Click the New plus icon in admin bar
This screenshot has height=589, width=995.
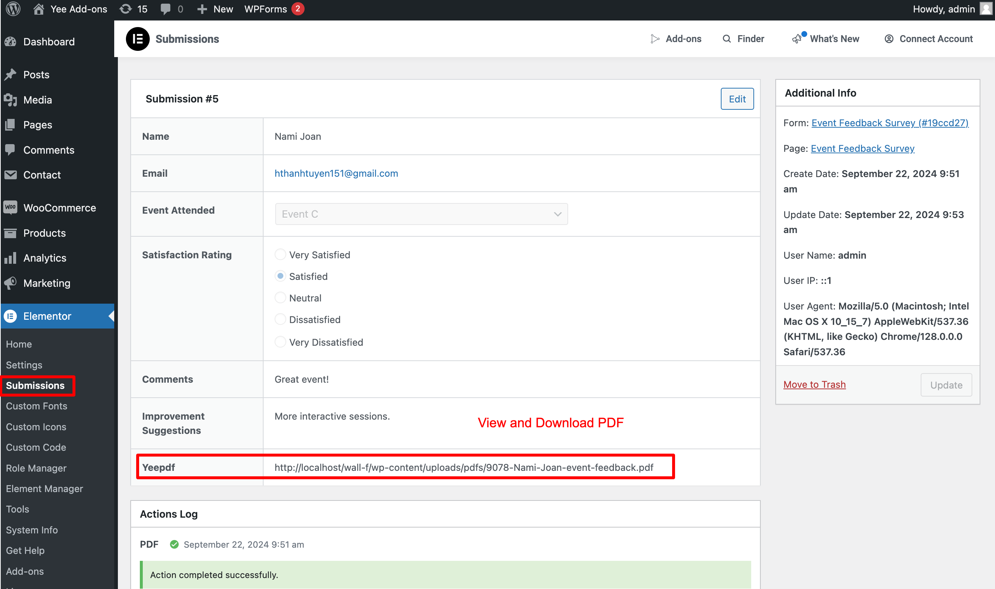(x=203, y=9)
